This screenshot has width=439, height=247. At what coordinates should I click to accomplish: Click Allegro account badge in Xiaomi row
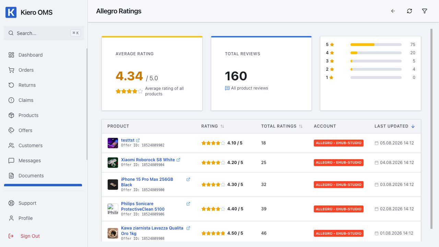[x=339, y=163]
